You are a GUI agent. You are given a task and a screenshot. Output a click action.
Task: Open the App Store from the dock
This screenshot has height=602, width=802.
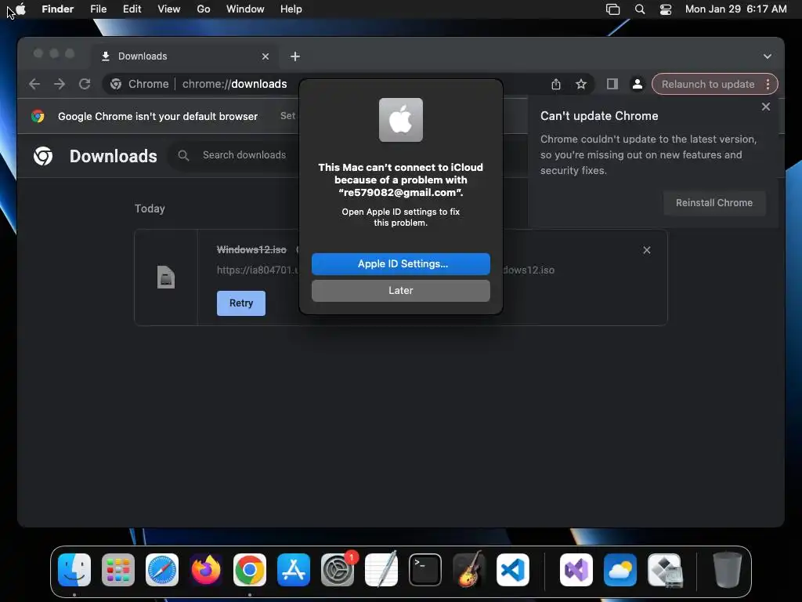294,570
